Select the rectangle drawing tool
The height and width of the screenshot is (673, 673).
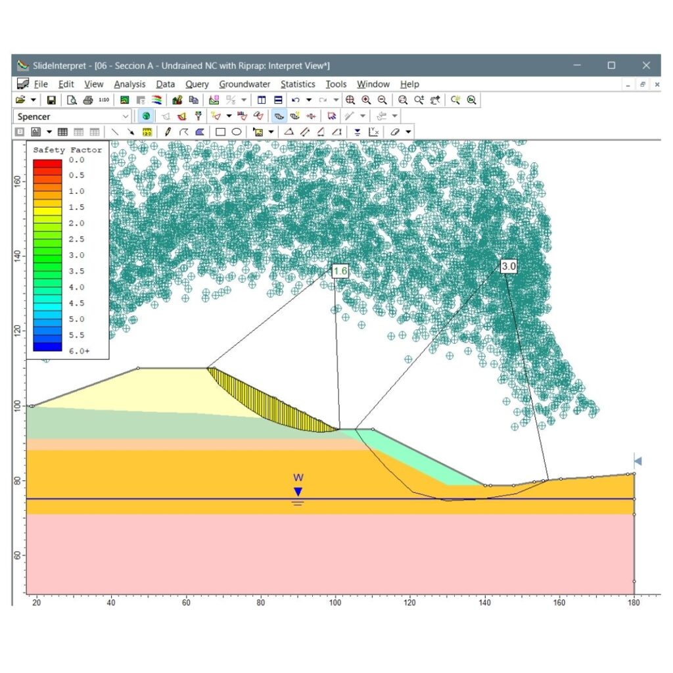click(x=221, y=132)
